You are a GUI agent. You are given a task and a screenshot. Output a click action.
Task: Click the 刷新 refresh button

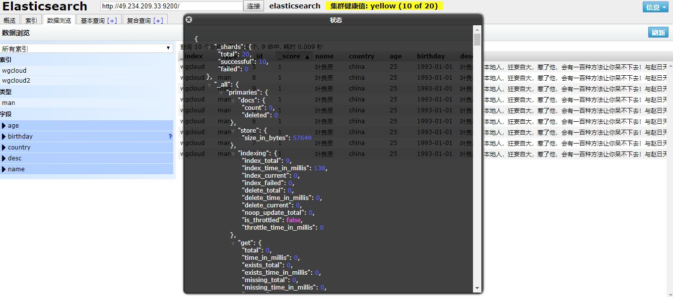coord(659,33)
